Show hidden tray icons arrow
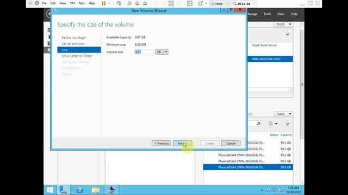The image size is (348, 195). tap(262, 190)
